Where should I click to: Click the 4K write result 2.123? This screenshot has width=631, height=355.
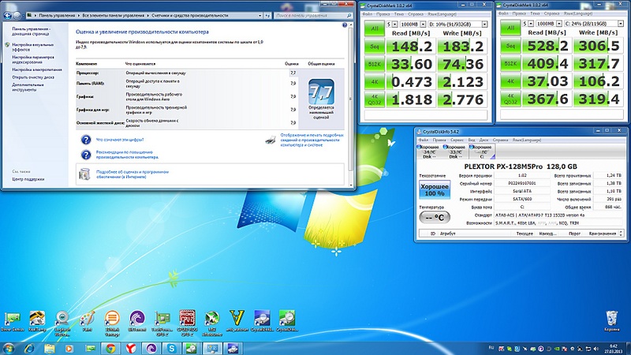point(462,82)
